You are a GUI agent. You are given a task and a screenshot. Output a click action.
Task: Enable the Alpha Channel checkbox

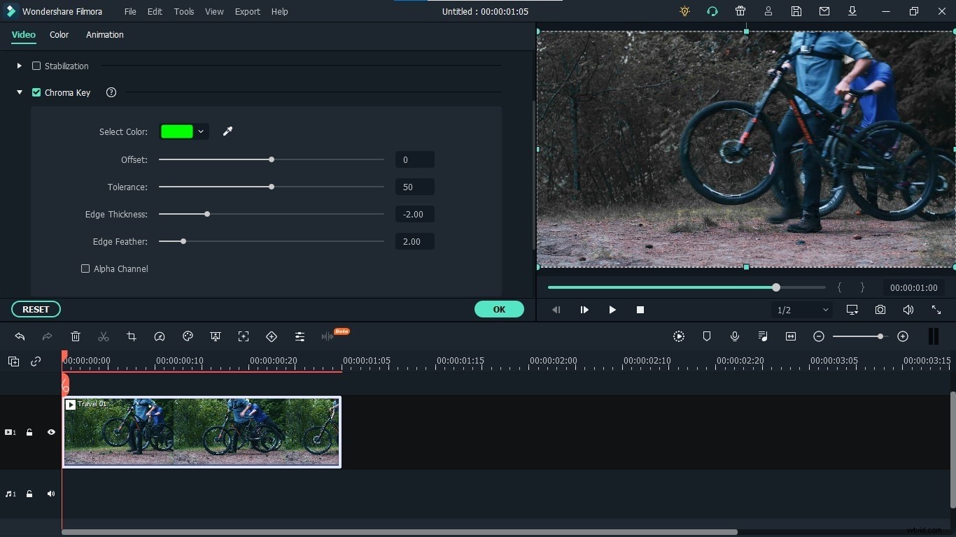coord(85,268)
